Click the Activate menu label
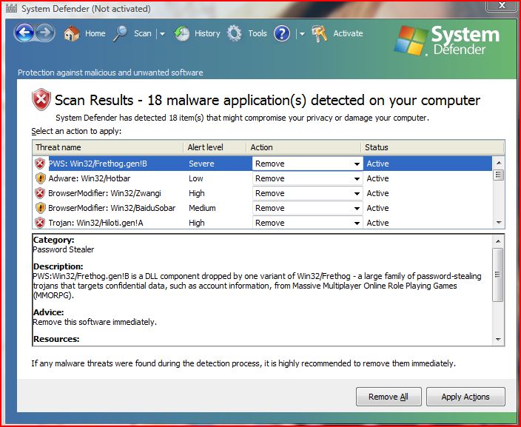Screen dimensions: 521x427 point(348,33)
